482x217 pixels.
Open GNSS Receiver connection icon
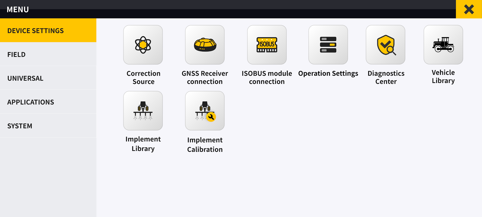coord(205,45)
